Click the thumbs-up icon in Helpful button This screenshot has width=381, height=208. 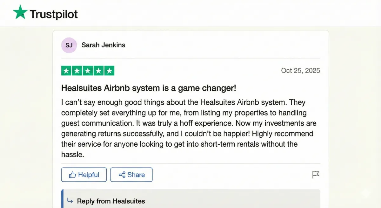pyautogui.click(x=72, y=175)
